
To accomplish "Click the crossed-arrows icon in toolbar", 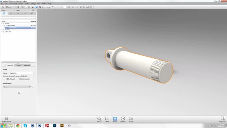I will 40,7.
